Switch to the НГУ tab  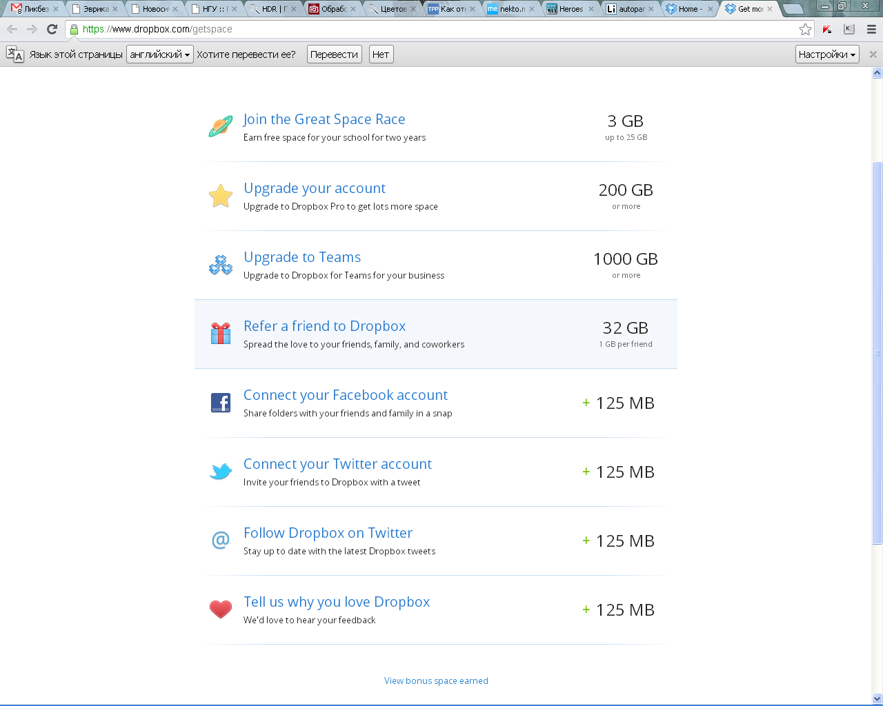pos(212,9)
